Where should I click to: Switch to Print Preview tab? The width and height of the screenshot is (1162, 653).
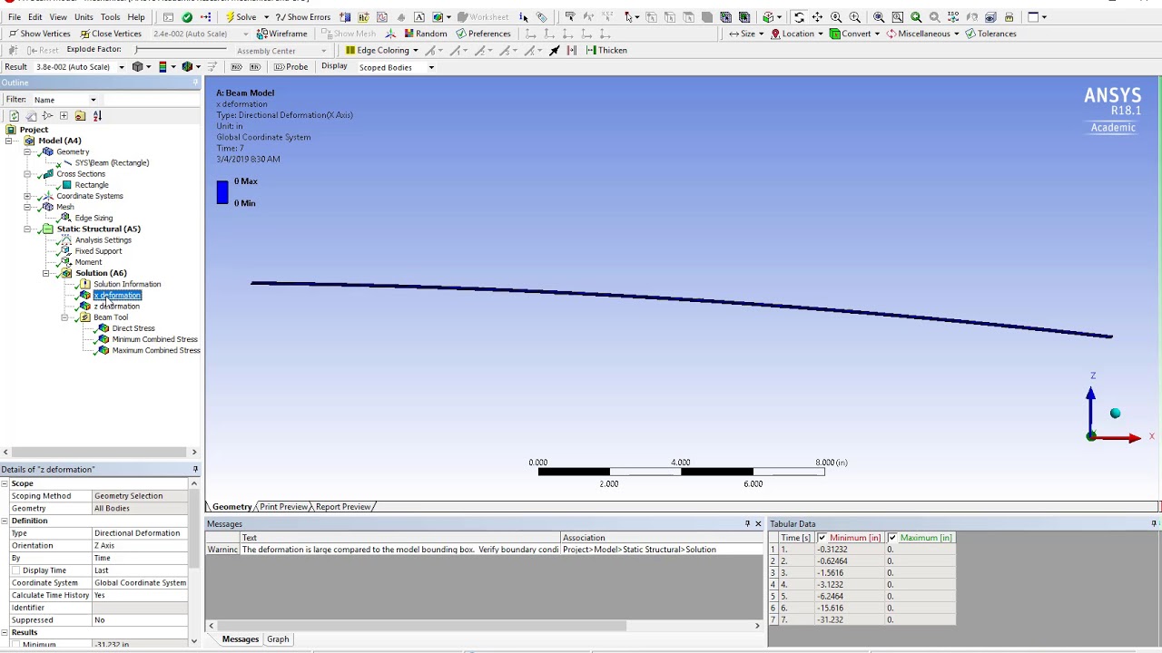pyautogui.click(x=283, y=507)
